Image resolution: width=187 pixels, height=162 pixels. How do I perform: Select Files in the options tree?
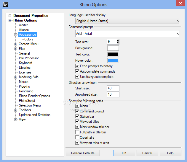point(22,49)
